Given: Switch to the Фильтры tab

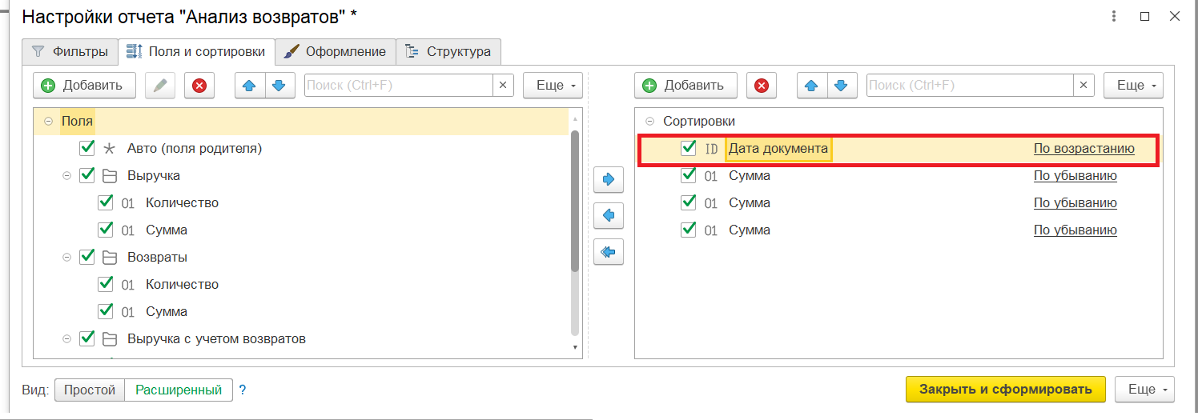Looking at the screenshot, I should coord(70,52).
